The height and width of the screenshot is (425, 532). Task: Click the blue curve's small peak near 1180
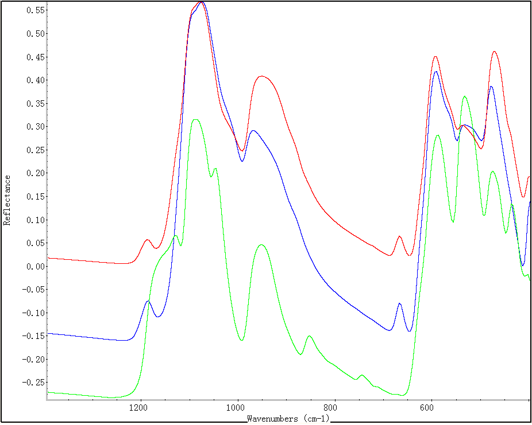pos(148,301)
